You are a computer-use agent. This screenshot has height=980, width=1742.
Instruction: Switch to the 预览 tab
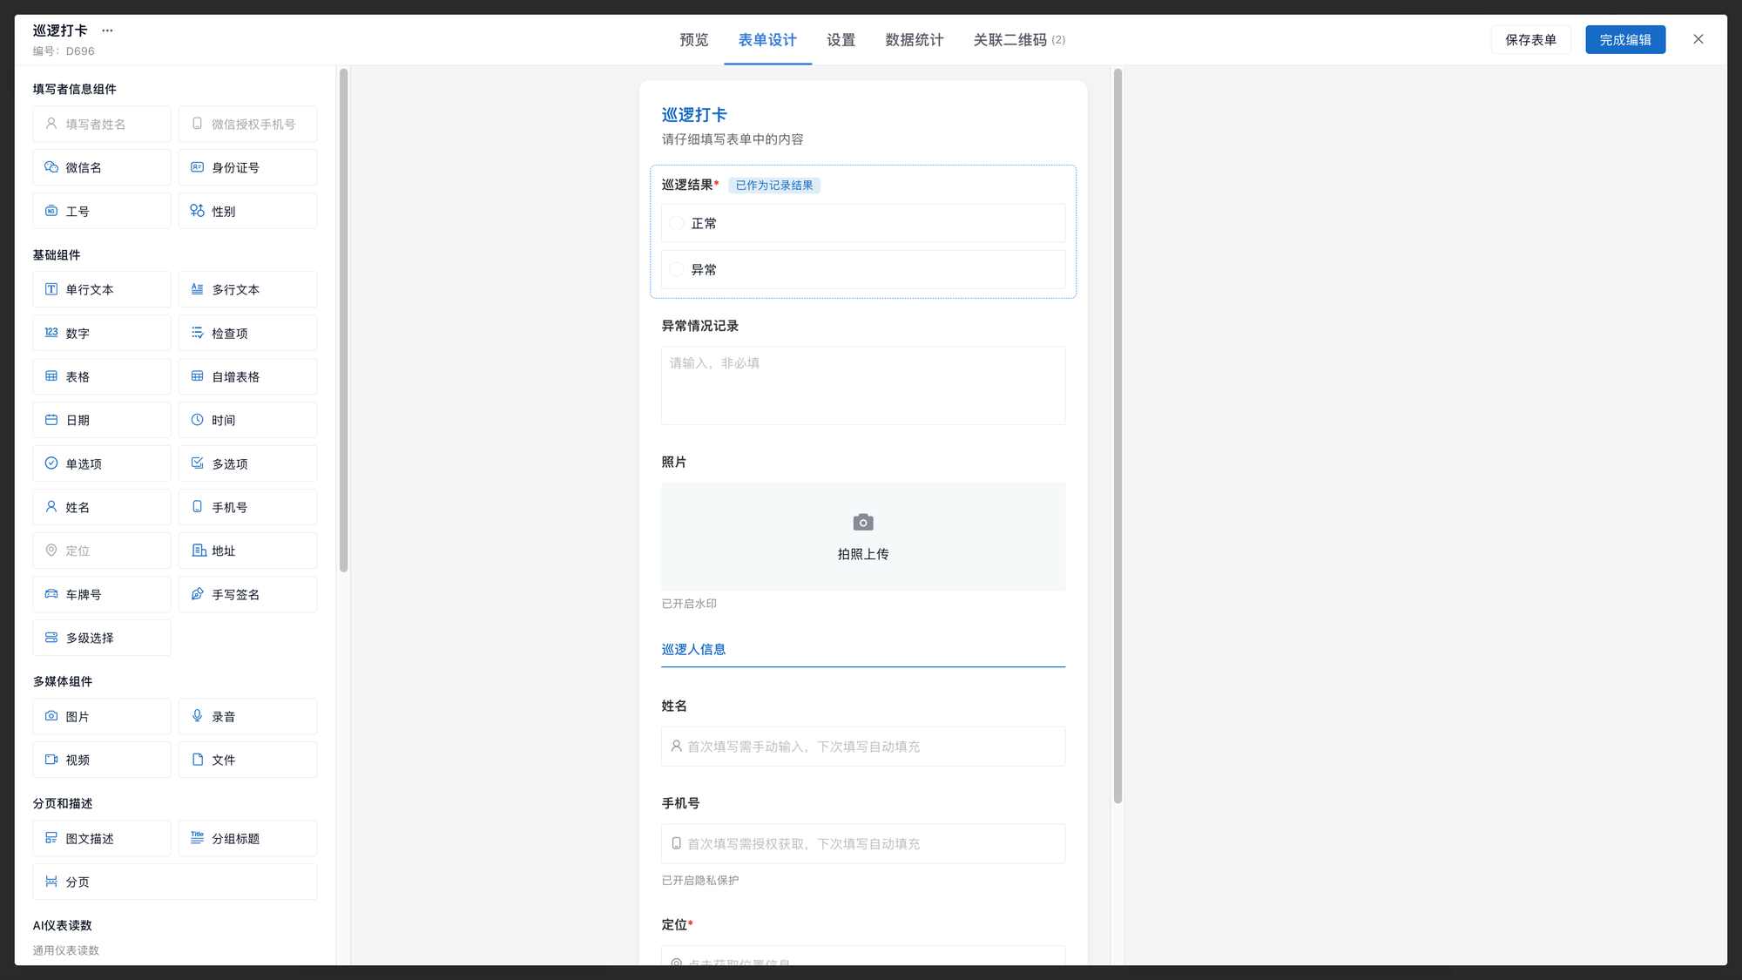(694, 40)
